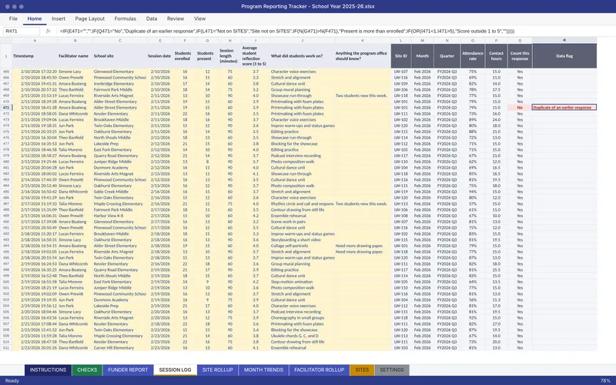616x385 pixels.
Task: Open the Page Layout tab
Action: 90,18
